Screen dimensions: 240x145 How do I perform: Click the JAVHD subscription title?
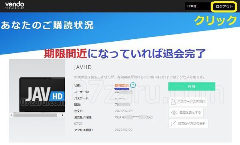coord(83,67)
